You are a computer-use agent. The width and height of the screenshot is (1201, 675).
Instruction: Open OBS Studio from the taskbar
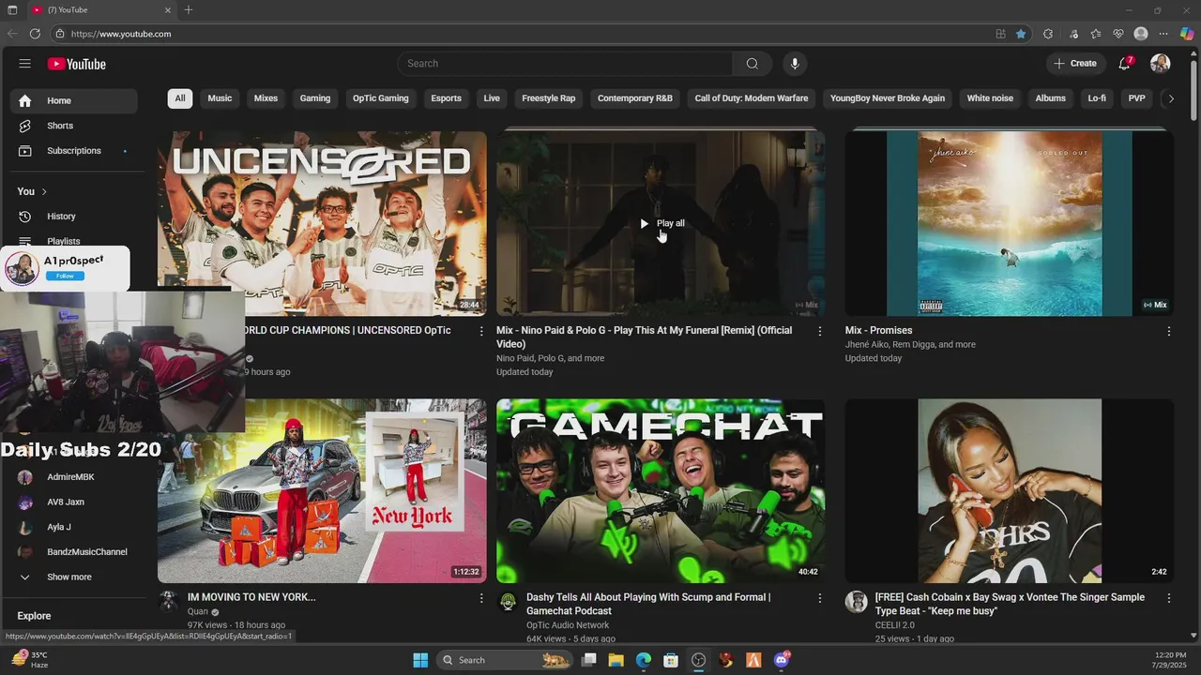[698, 660]
